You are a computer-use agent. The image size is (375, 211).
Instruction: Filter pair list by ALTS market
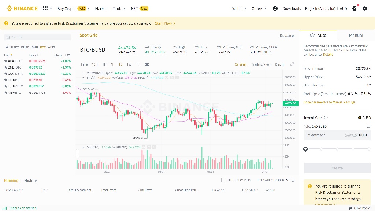(x=51, y=47)
